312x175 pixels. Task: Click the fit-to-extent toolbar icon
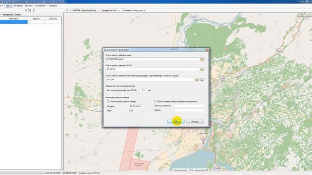pos(30,10)
